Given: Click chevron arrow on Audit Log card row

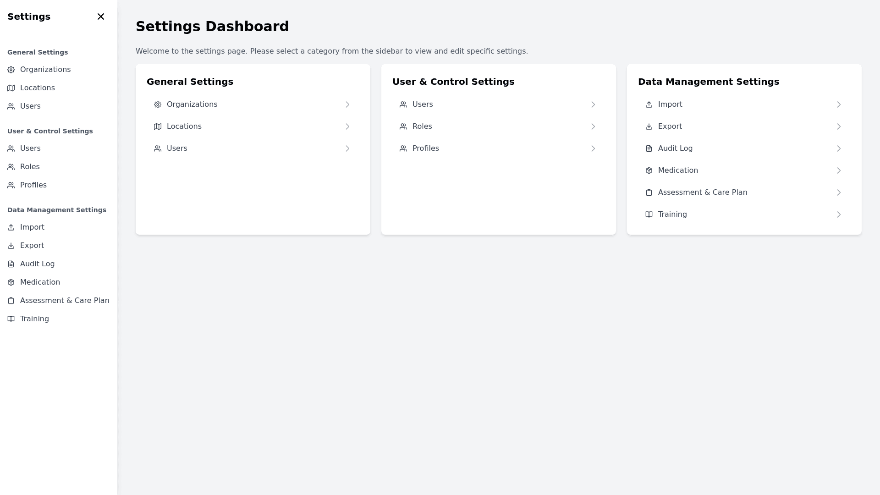Looking at the screenshot, I should [x=839, y=148].
